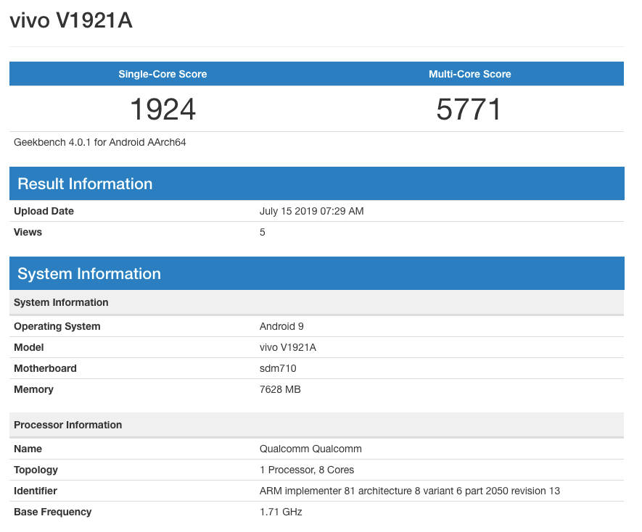The image size is (642, 532).
Task: Click the blue System Information section header
Action: (317, 273)
